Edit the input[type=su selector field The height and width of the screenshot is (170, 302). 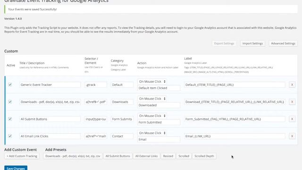point(96,119)
